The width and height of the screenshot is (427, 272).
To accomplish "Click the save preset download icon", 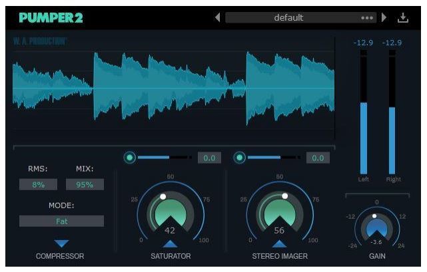I will pyautogui.click(x=403, y=18).
